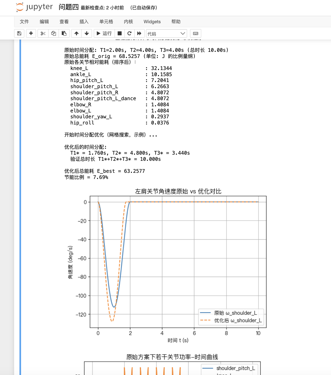Insert a cell below with the plus icon
The width and height of the screenshot is (331, 375).
click(x=31, y=33)
